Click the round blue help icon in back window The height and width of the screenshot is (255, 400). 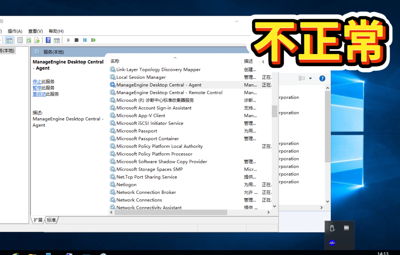(322, 78)
